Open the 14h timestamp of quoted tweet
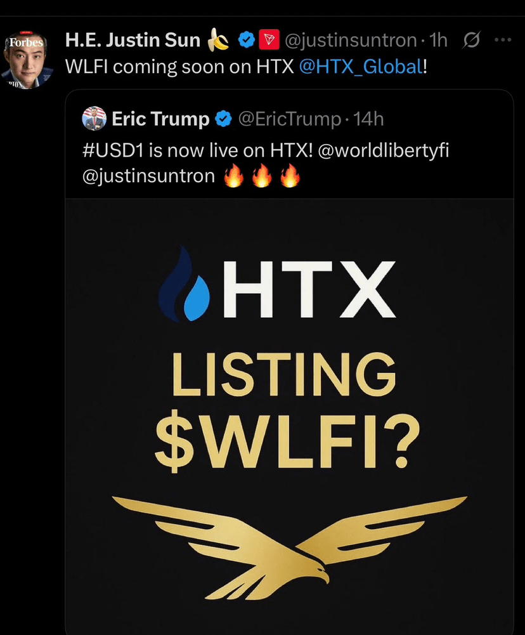This screenshot has height=635, width=525. pos(368,119)
